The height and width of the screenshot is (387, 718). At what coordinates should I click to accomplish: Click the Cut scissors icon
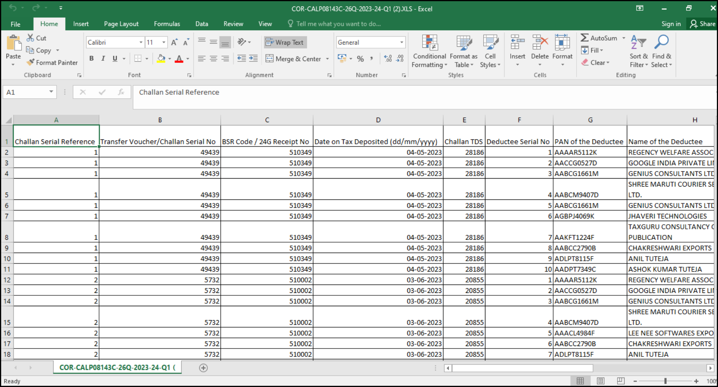(31, 38)
